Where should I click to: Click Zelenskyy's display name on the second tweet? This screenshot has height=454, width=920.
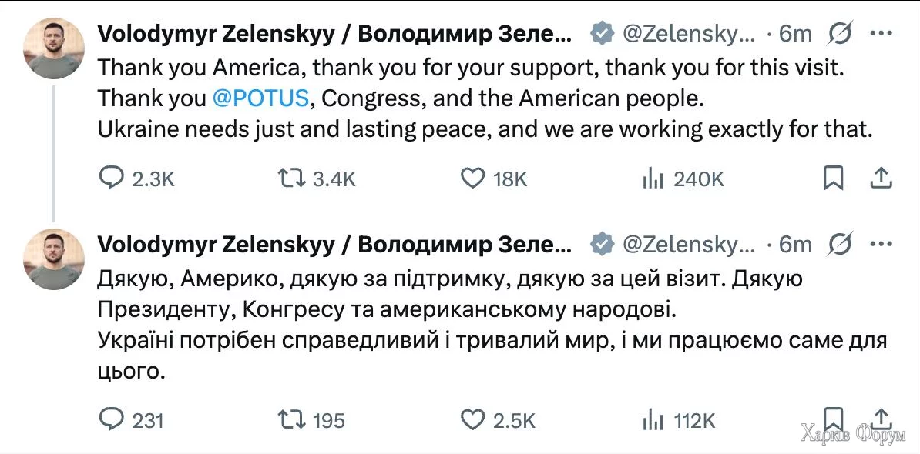pyautogui.click(x=331, y=244)
